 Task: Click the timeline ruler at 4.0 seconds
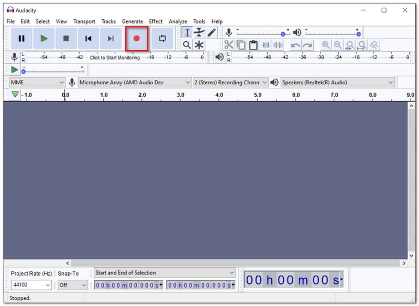click(219, 95)
